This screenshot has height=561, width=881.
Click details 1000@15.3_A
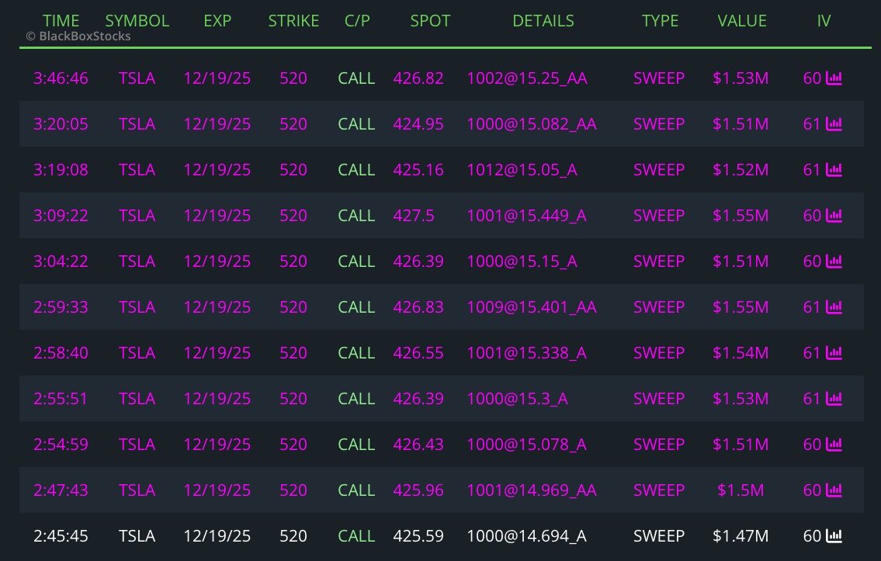pos(518,398)
